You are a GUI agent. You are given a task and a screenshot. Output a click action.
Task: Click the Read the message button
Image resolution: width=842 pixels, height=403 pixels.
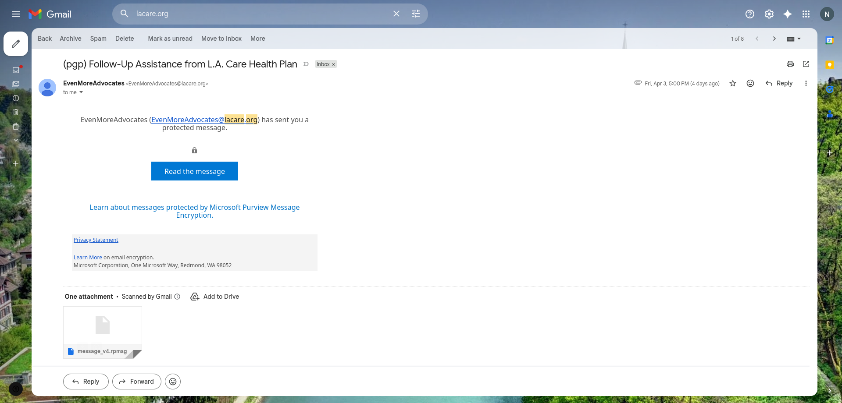tap(194, 171)
